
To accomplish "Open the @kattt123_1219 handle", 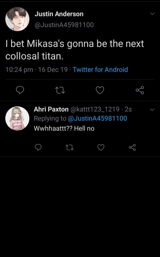I will (x=95, y=109).
